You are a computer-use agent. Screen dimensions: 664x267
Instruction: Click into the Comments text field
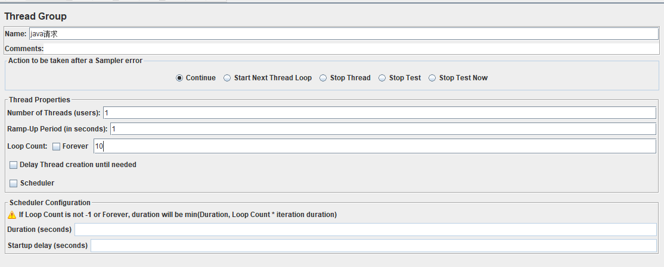(352, 49)
